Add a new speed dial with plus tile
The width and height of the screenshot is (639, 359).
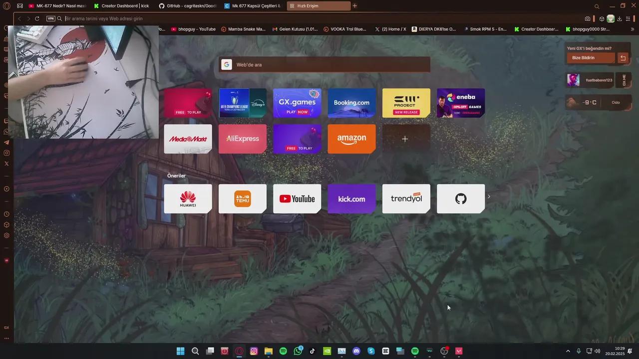pos(406,139)
